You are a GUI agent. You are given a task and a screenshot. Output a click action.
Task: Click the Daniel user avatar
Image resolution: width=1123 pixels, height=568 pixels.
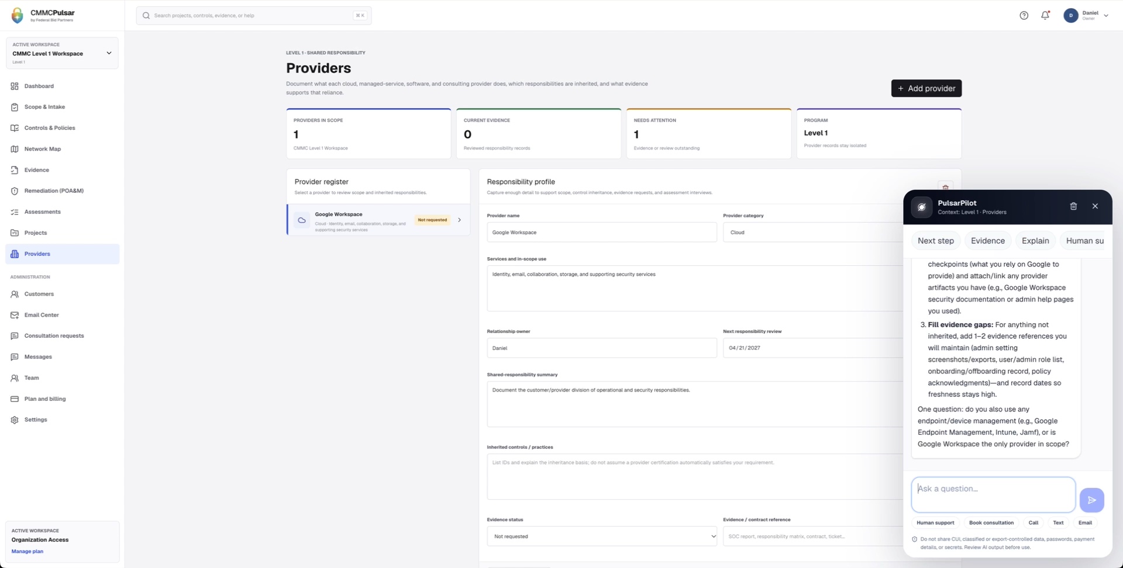[x=1070, y=16]
